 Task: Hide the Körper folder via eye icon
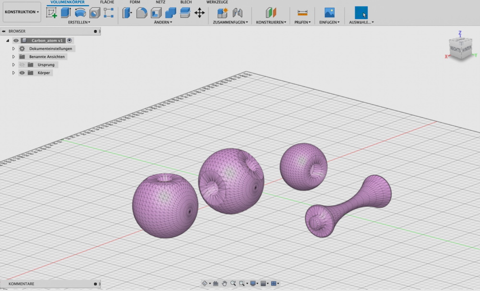(22, 73)
